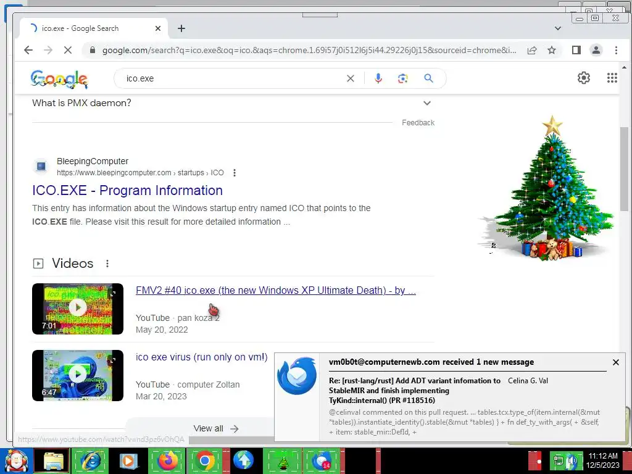The width and height of the screenshot is (632, 474).
Task: Click the address bar URL
Action: coord(309,51)
